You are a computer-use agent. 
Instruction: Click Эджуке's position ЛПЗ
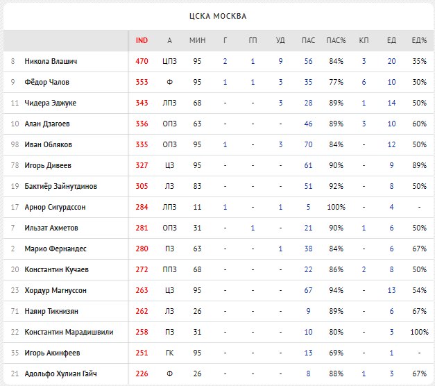(169, 103)
